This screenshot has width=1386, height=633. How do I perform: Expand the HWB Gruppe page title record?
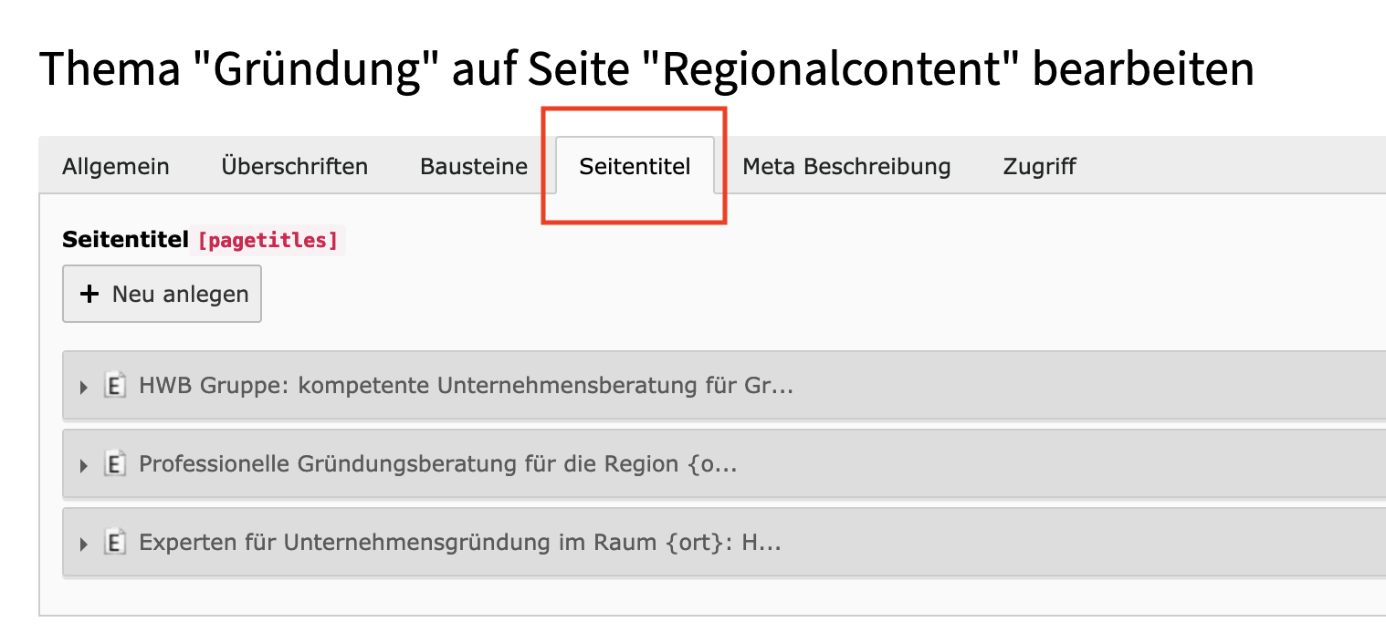[x=84, y=387]
